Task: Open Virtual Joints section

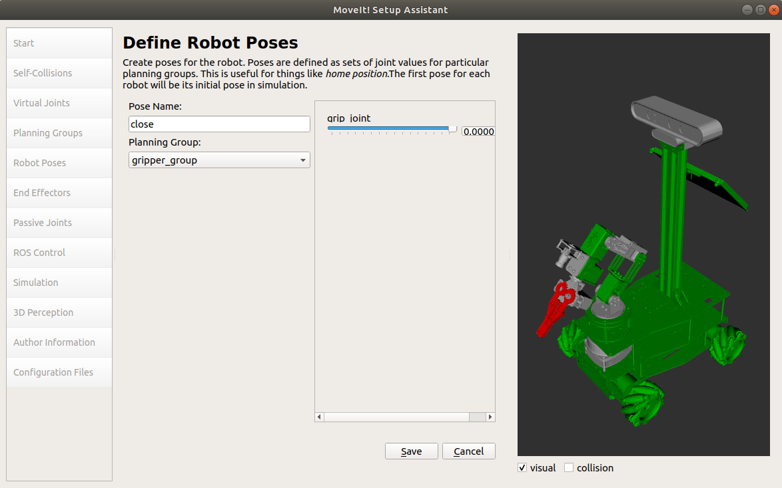Action: pyautogui.click(x=59, y=103)
